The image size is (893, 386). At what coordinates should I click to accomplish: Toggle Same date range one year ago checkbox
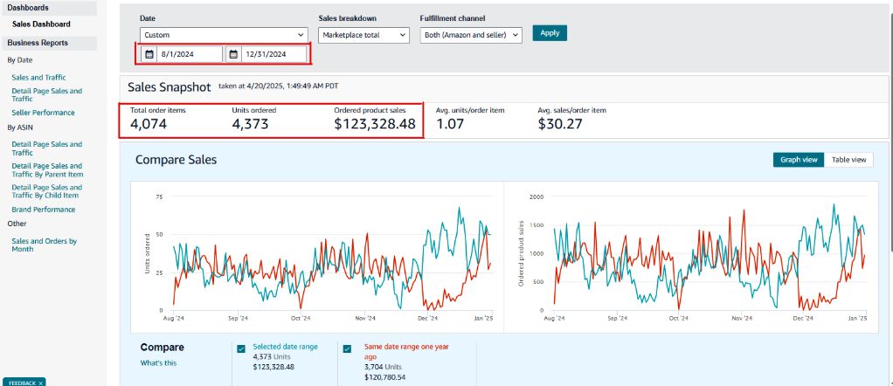pyautogui.click(x=347, y=348)
